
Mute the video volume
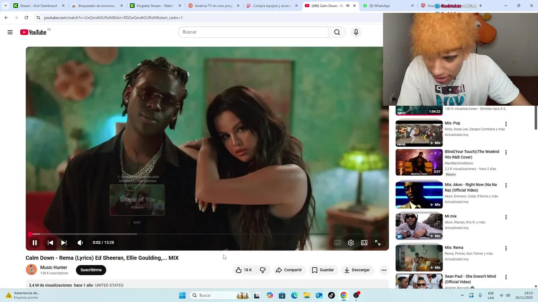click(80, 242)
